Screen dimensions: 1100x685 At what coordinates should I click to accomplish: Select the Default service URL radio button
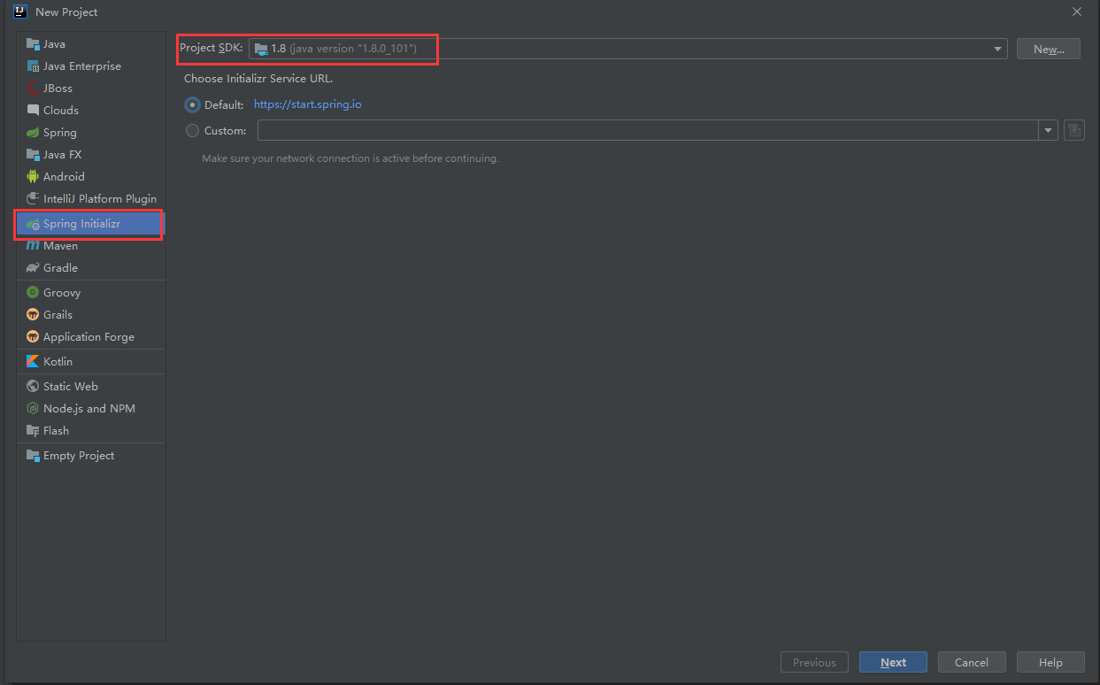[192, 104]
